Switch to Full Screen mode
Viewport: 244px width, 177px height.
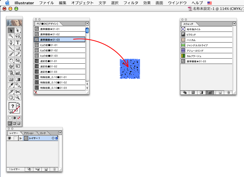click(19, 124)
